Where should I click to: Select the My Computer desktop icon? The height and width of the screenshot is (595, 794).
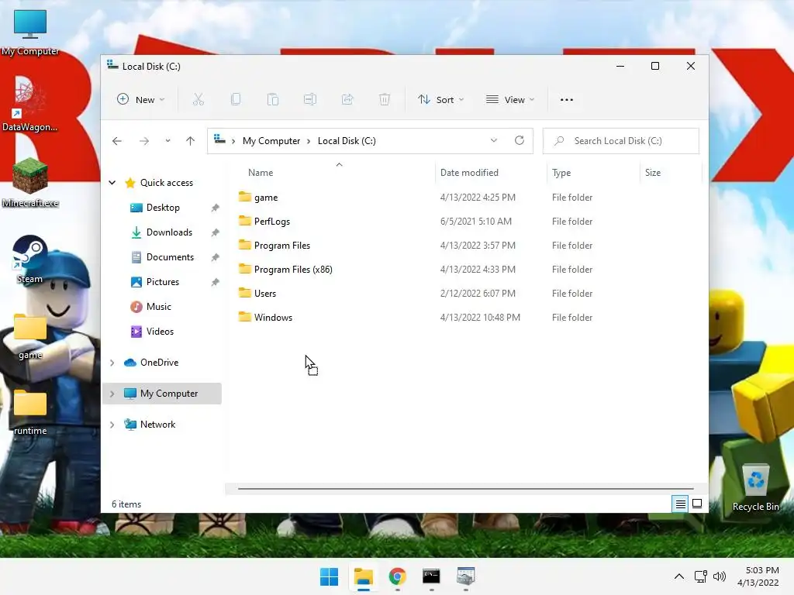[30, 32]
